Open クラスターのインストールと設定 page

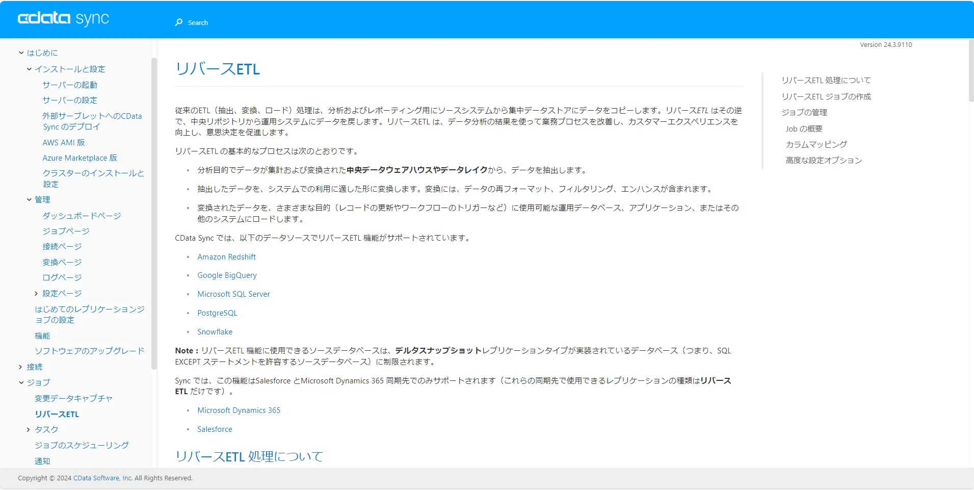[x=93, y=178]
